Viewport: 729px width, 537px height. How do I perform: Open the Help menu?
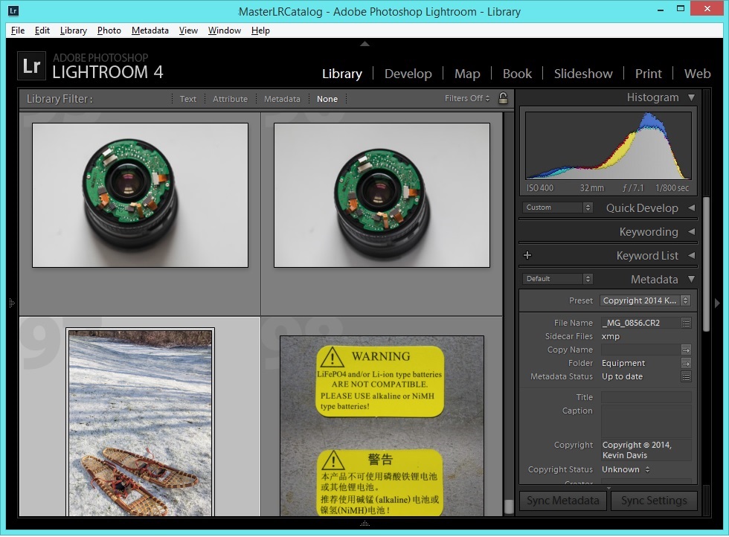click(x=260, y=30)
